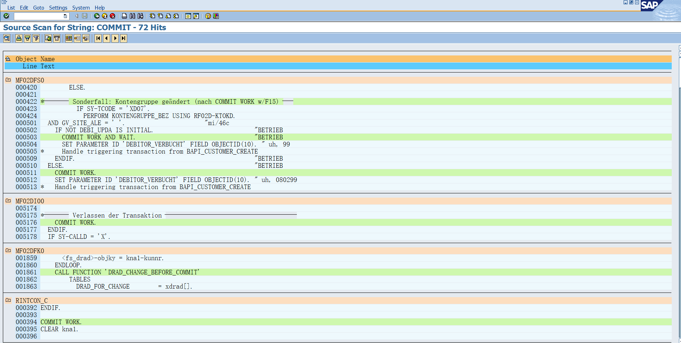The height and width of the screenshot is (343, 681).
Task: Open Find using the binoculars icon
Action: (132, 16)
